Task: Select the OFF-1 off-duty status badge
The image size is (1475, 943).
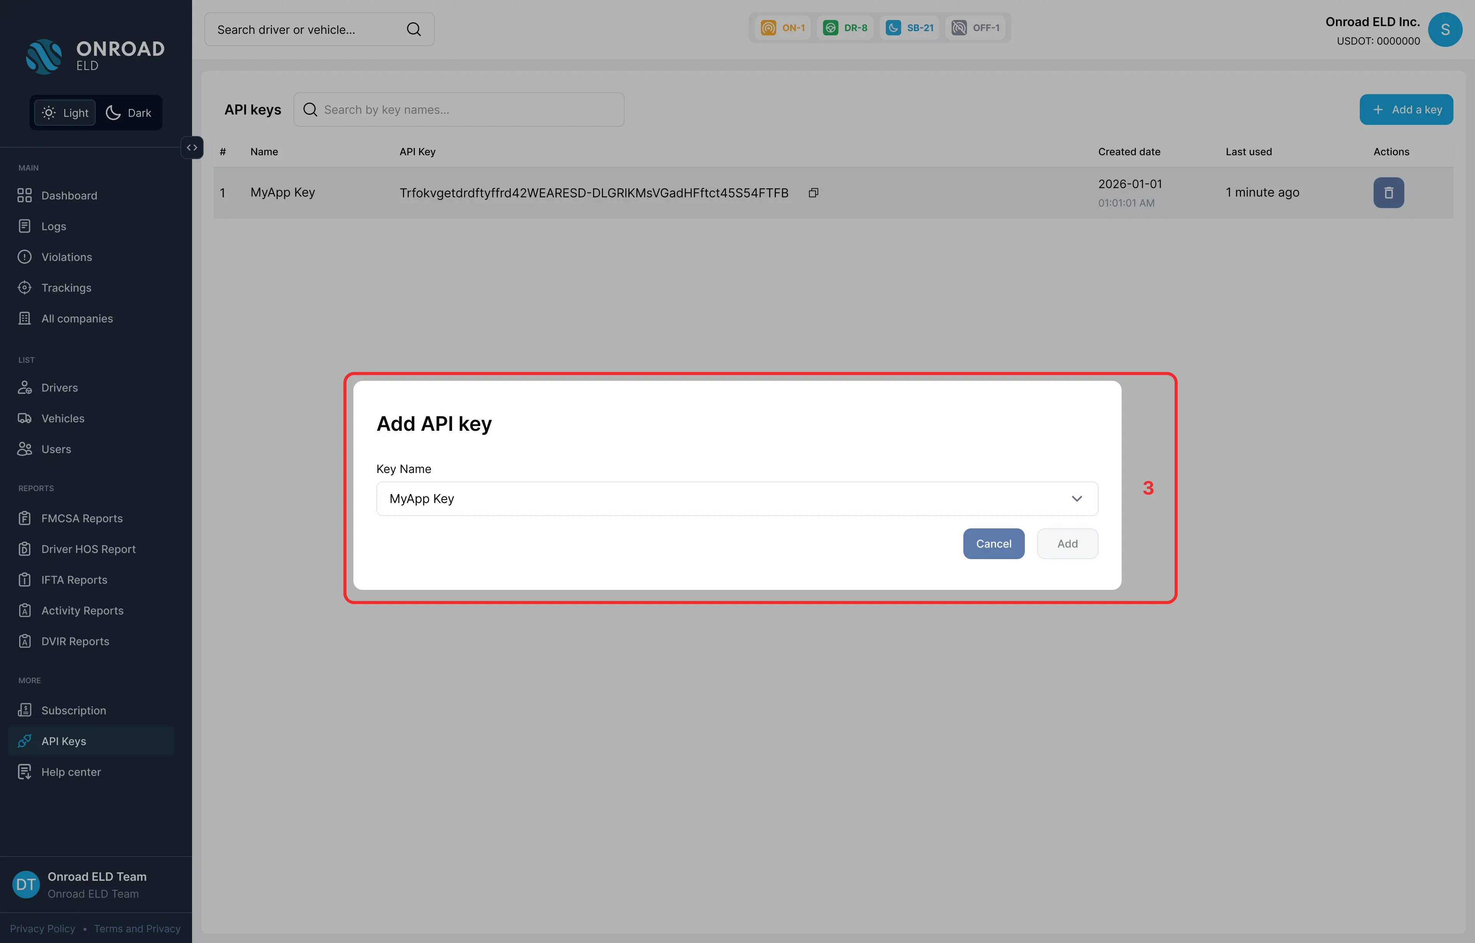Action: click(x=976, y=28)
